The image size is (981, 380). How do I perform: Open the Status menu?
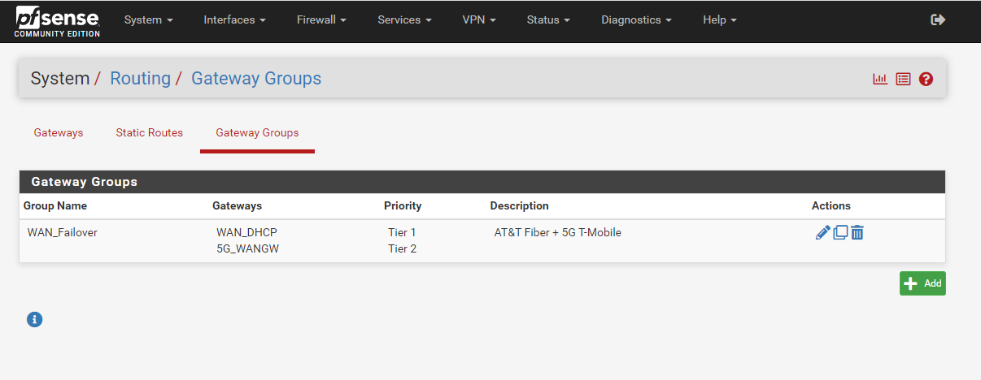pyautogui.click(x=548, y=19)
